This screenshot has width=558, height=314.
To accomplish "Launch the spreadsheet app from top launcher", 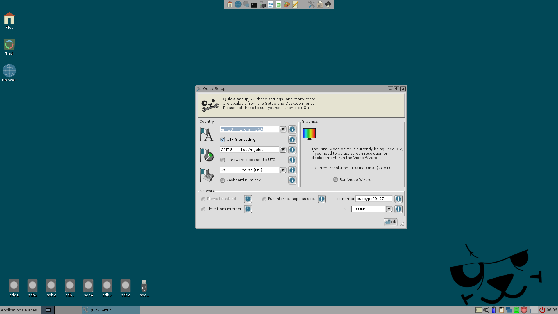I will 279,4.
